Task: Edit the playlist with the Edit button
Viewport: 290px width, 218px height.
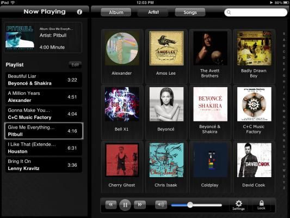Action: pyautogui.click(x=75, y=65)
